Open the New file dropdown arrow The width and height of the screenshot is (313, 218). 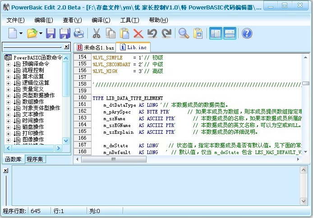tap(21, 33)
